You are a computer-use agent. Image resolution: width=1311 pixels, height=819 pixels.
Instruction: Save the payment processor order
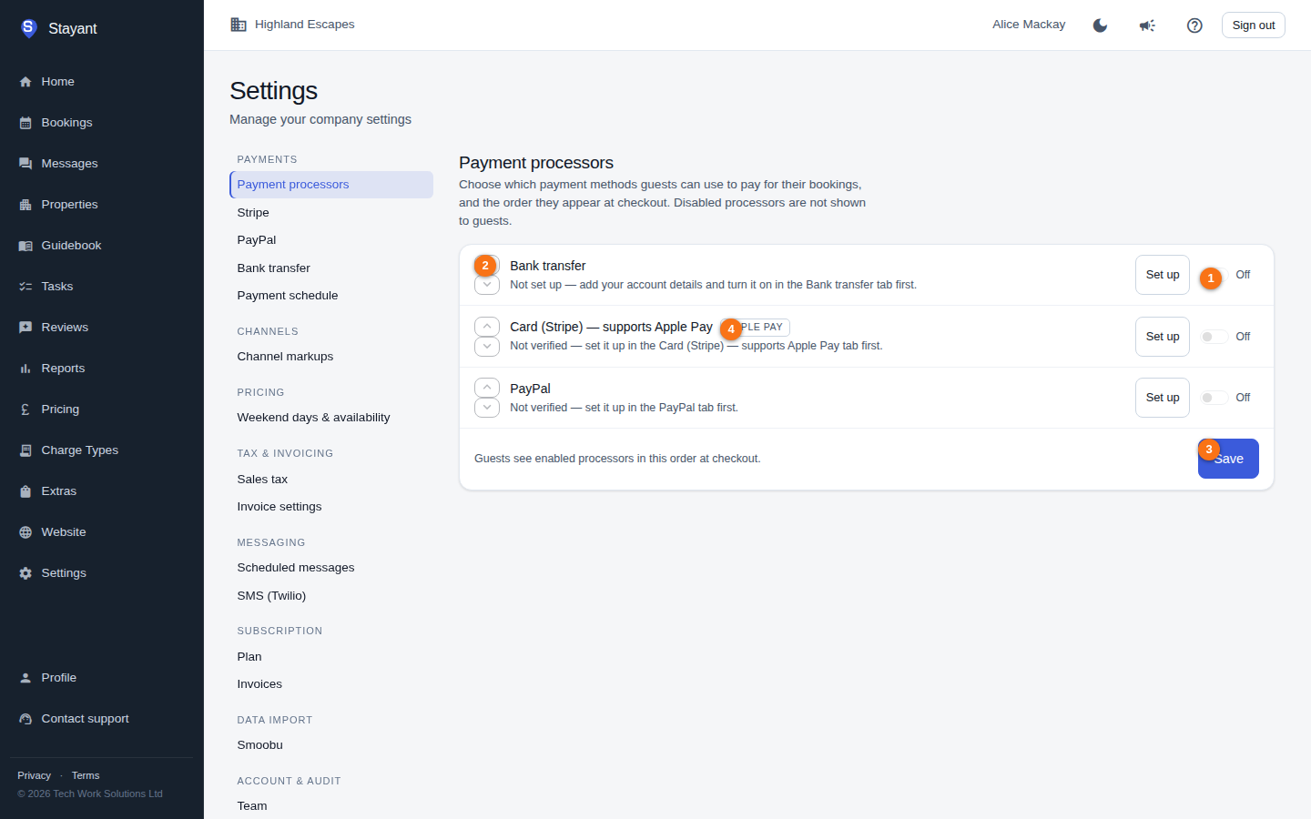click(x=1228, y=459)
